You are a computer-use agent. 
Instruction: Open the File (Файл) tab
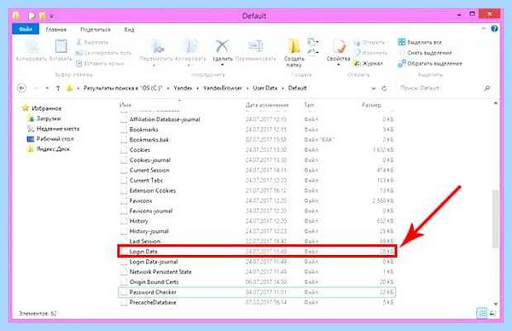(x=26, y=29)
